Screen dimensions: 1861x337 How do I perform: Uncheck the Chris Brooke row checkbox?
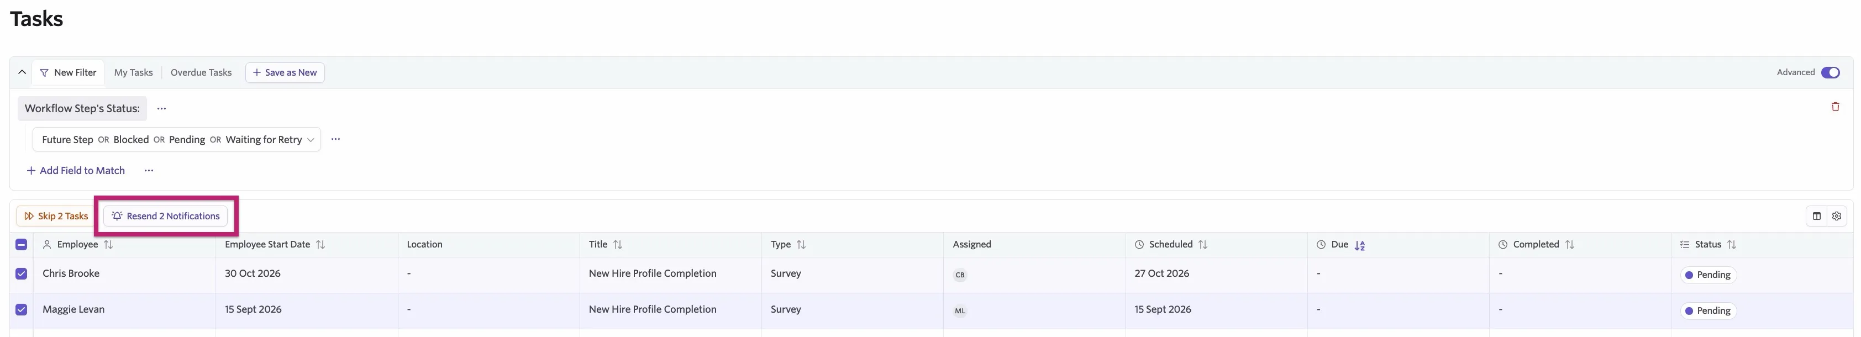point(21,274)
